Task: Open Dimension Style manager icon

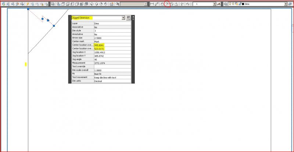Action: click(x=219, y=4)
